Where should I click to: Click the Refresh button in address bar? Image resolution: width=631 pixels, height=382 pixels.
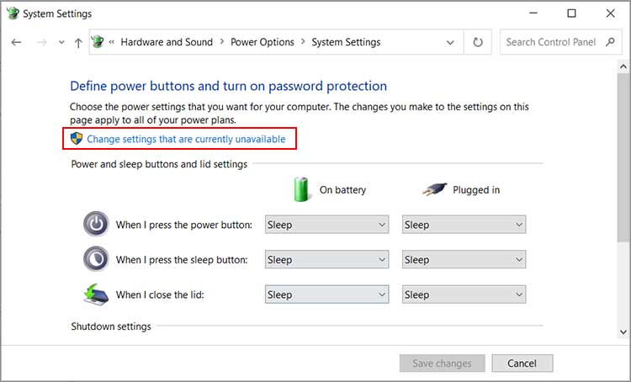point(478,42)
